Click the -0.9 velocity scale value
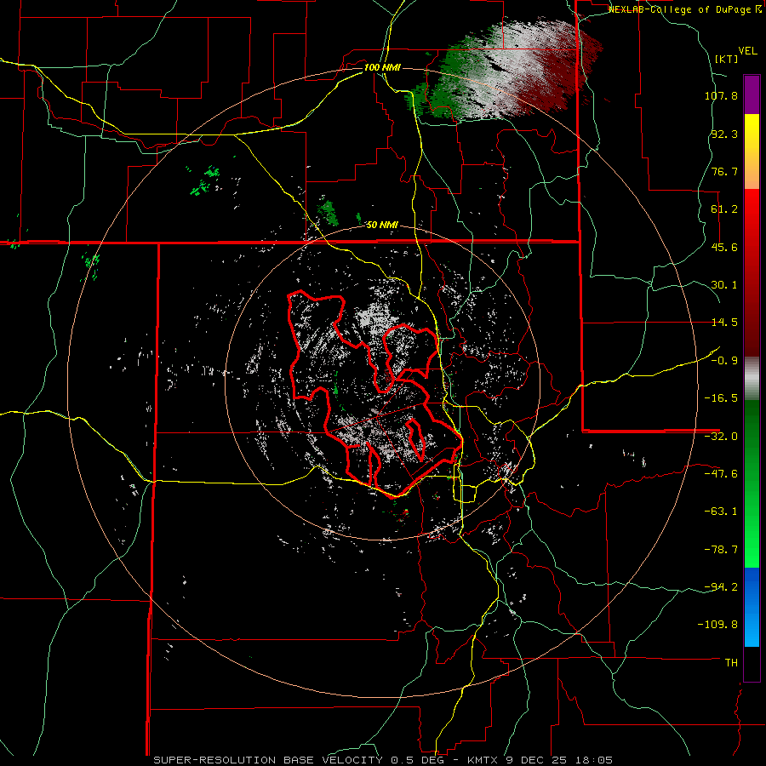 724,361
